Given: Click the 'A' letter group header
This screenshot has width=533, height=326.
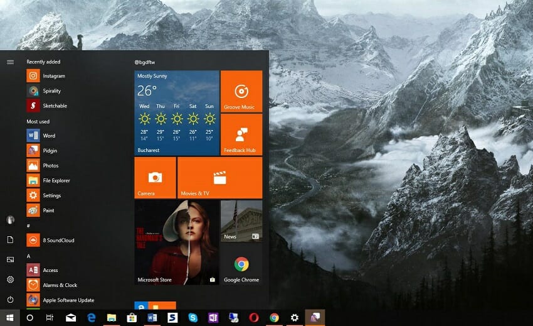Looking at the screenshot, I should [x=29, y=256].
